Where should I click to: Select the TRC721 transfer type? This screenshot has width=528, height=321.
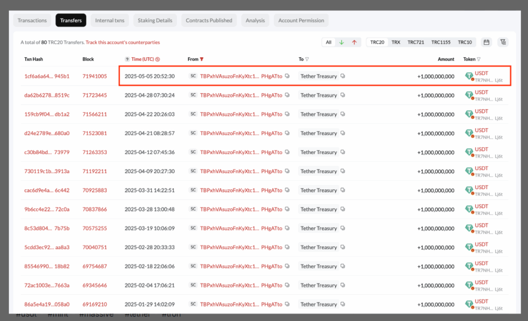point(416,42)
